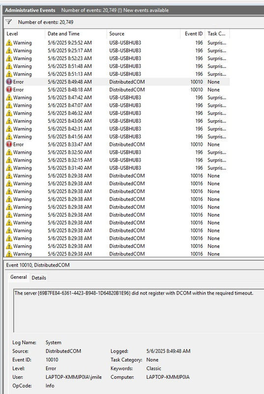Click the Level value Error in details
264x394 pixels.
point(51,368)
